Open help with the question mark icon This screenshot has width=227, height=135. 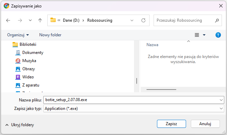click(218, 35)
